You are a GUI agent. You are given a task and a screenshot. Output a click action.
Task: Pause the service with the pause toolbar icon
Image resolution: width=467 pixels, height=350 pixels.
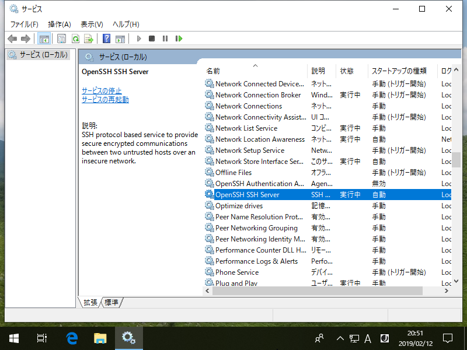[x=165, y=38]
